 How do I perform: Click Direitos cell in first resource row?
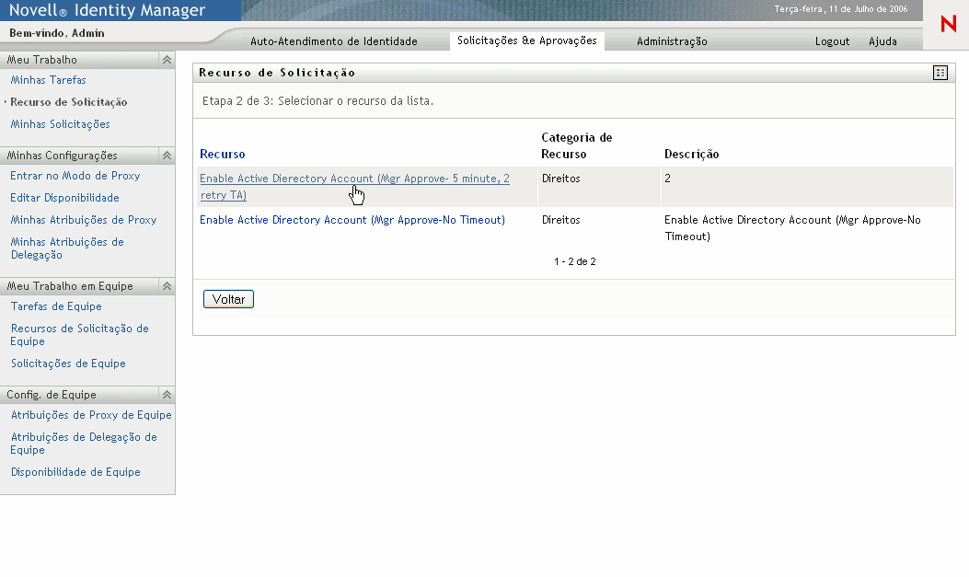coord(560,179)
